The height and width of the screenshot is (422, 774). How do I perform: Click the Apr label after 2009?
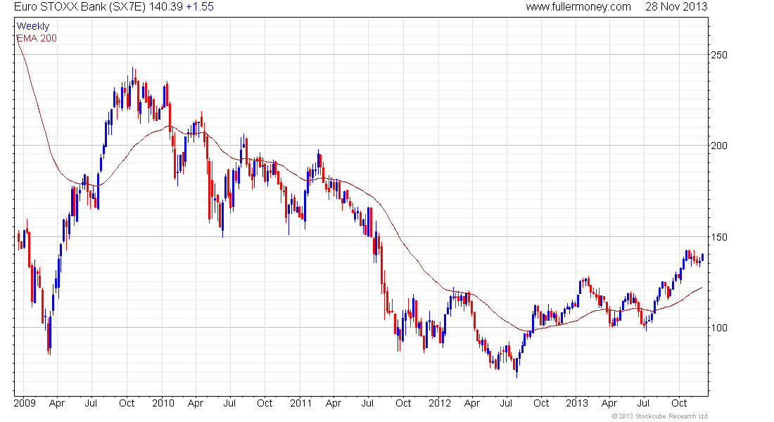coord(57,404)
